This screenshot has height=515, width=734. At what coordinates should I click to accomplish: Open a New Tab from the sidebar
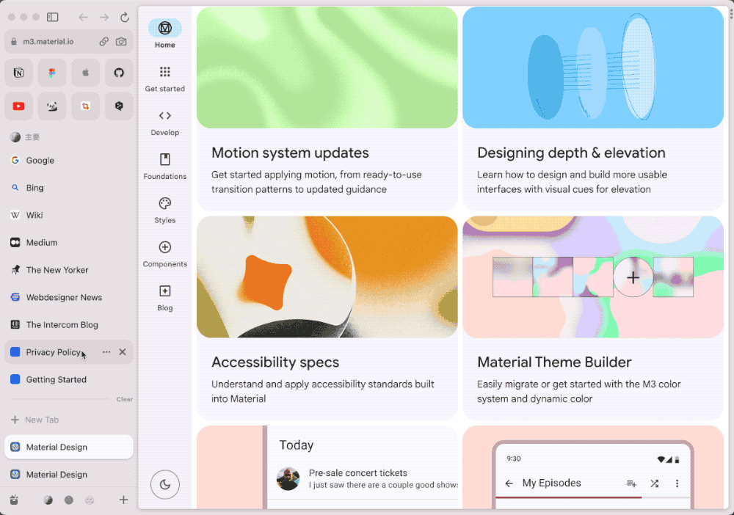click(69, 420)
